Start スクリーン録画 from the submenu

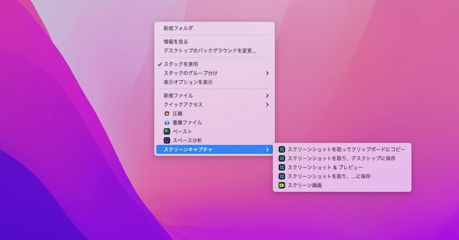click(x=342, y=186)
